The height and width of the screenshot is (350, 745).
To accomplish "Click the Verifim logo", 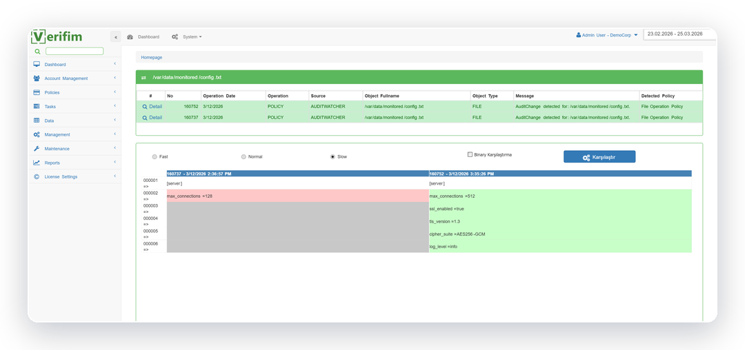I will (x=57, y=37).
